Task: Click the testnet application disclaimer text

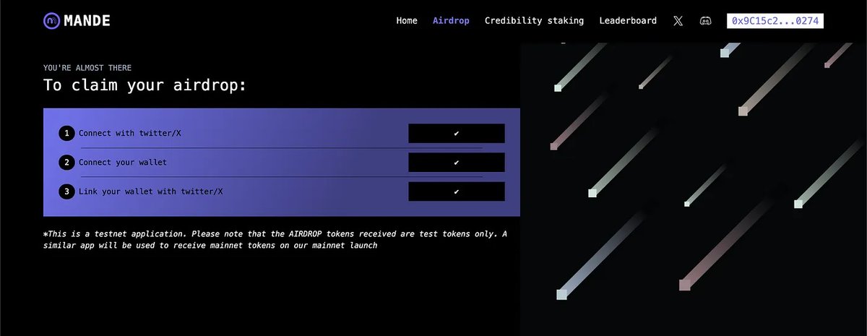Action: click(275, 240)
